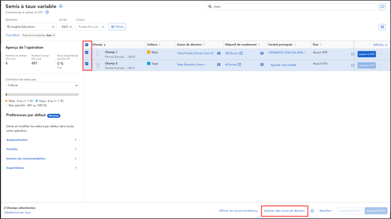Click the orange Maïs color swatch

point(149,52)
